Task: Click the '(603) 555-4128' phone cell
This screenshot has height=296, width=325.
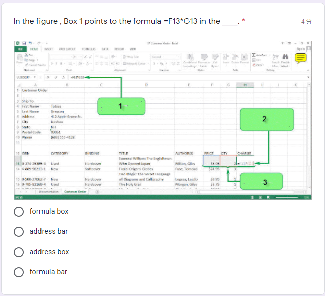Action: pos(66,137)
